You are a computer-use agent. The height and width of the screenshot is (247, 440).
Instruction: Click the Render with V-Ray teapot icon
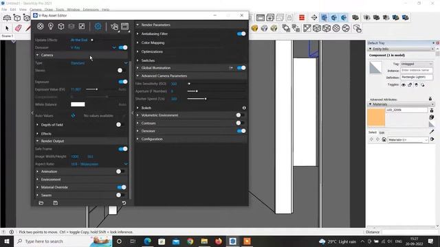(114, 27)
